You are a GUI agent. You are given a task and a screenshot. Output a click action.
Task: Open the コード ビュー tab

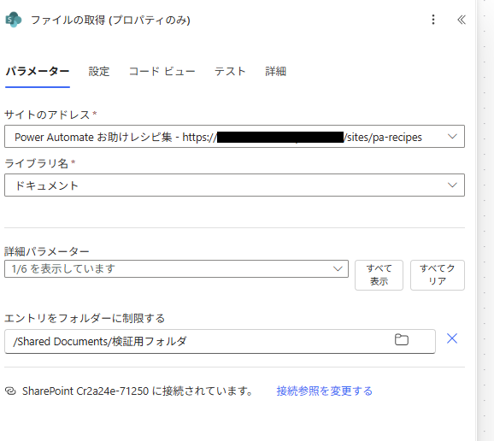click(162, 72)
